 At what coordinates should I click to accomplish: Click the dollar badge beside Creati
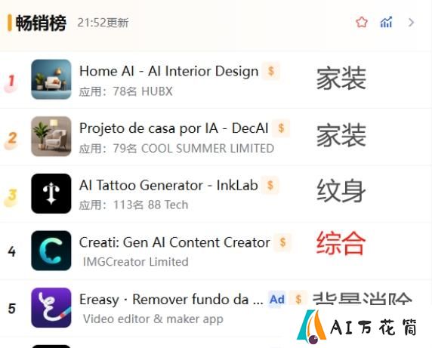(x=282, y=242)
